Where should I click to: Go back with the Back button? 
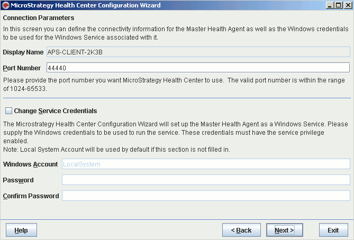coord(241,230)
